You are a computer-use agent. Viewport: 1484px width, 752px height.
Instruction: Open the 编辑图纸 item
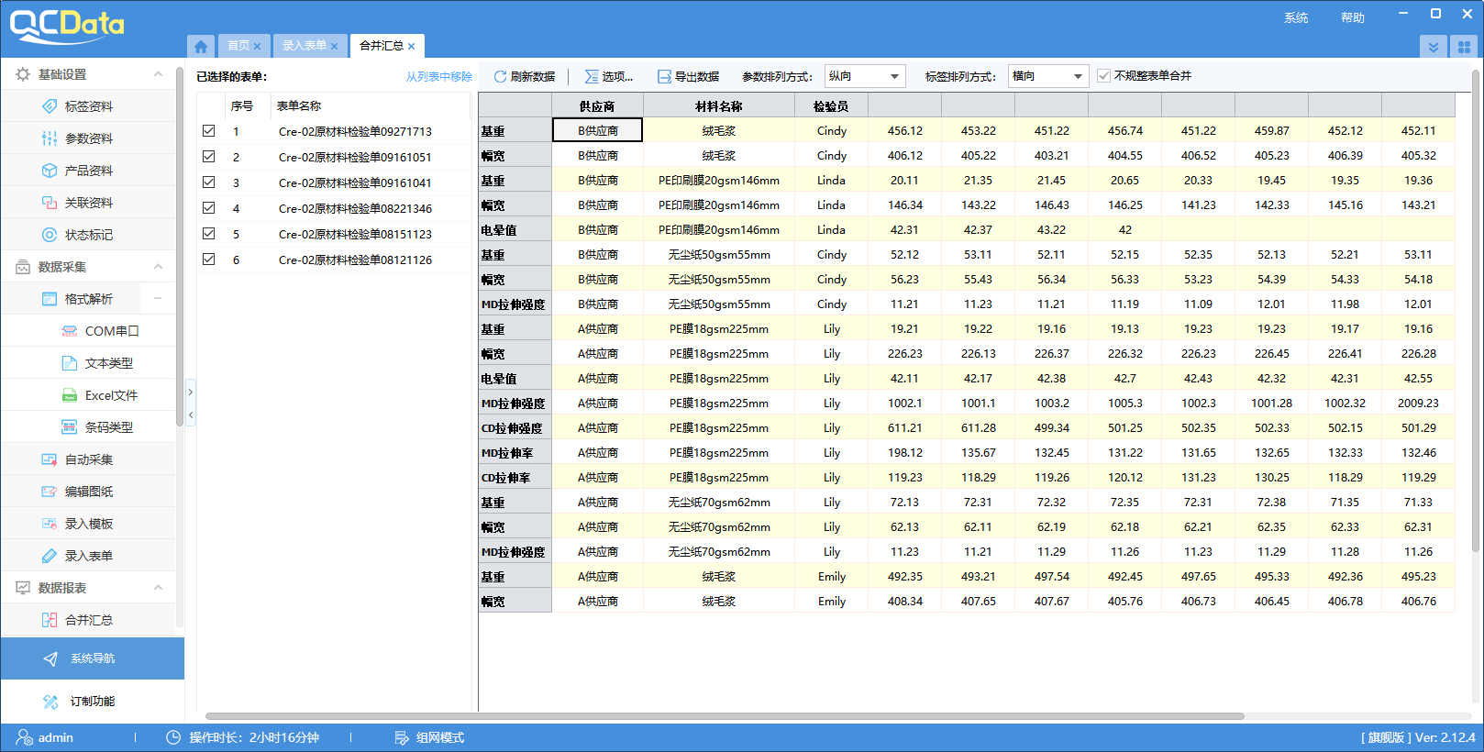88,492
